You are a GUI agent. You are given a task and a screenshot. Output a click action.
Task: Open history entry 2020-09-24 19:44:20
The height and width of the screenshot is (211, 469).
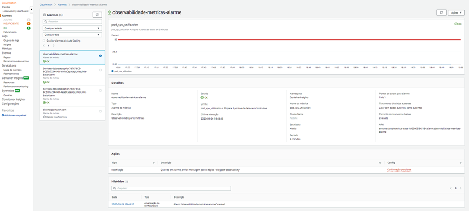(123, 204)
